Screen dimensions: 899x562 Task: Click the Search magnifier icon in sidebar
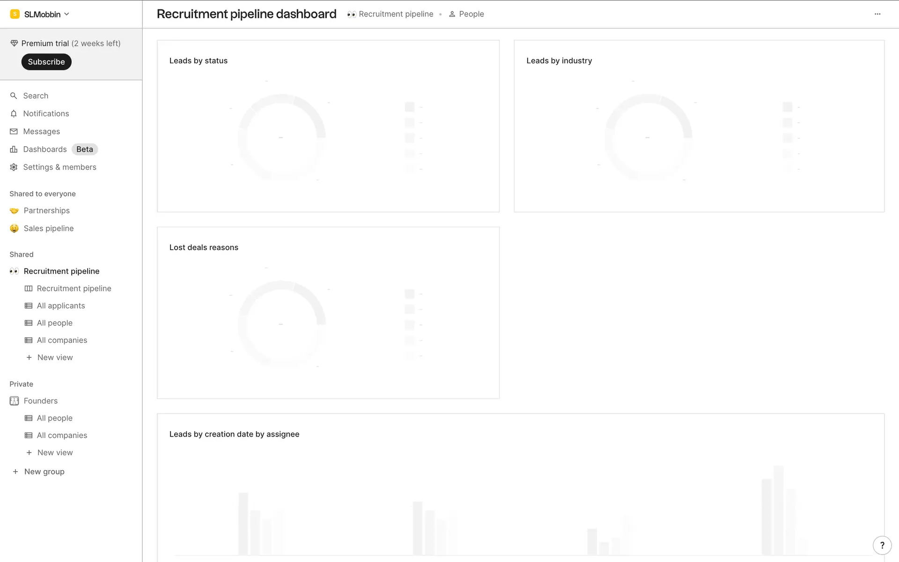pyautogui.click(x=14, y=96)
